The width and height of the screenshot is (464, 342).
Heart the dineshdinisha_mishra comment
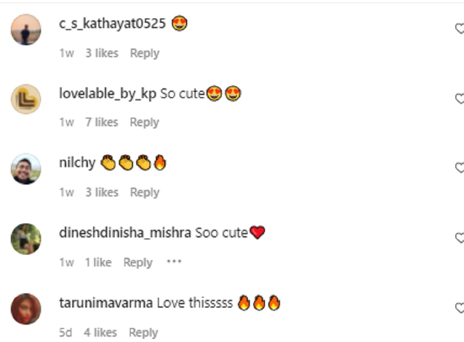click(460, 238)
